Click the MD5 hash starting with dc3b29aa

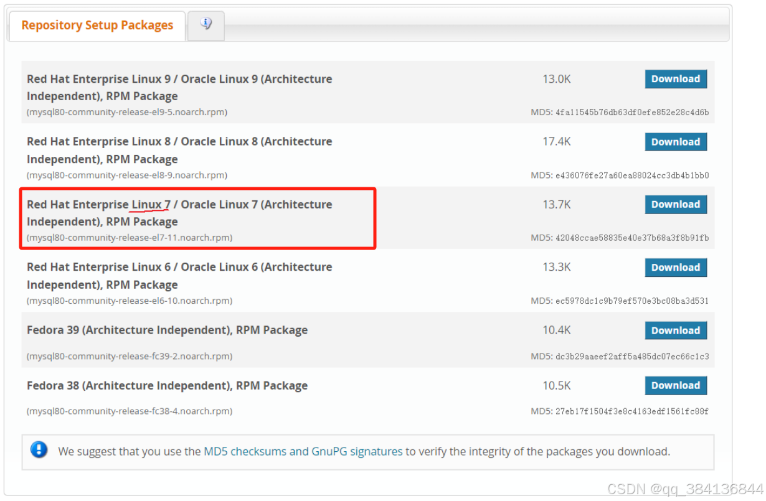tap(632, 357)
